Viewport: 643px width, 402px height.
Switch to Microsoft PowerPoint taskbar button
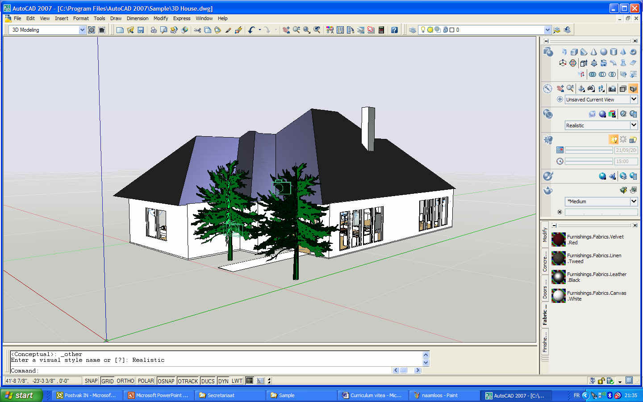(159, 395)
